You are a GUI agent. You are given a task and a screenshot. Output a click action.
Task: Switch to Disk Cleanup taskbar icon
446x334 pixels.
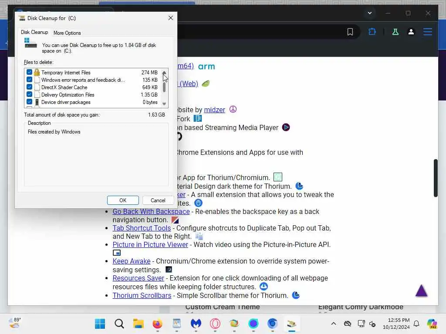pos(291,324)
